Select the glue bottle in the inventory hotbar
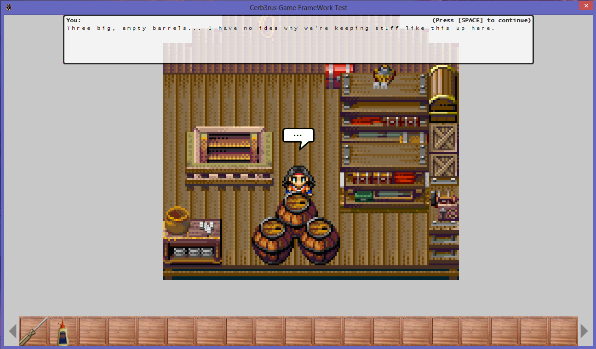Viewport: 596px width, 349px height. tap(63, 330)
